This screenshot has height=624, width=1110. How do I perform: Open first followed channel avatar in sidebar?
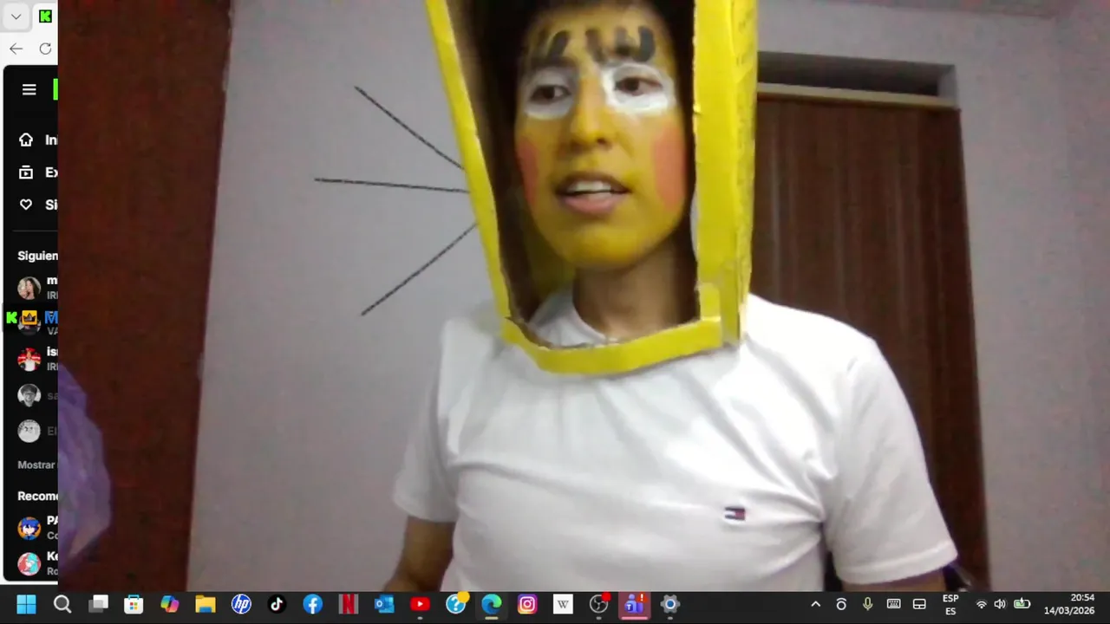pyautogui.click(x=29, y=288)
